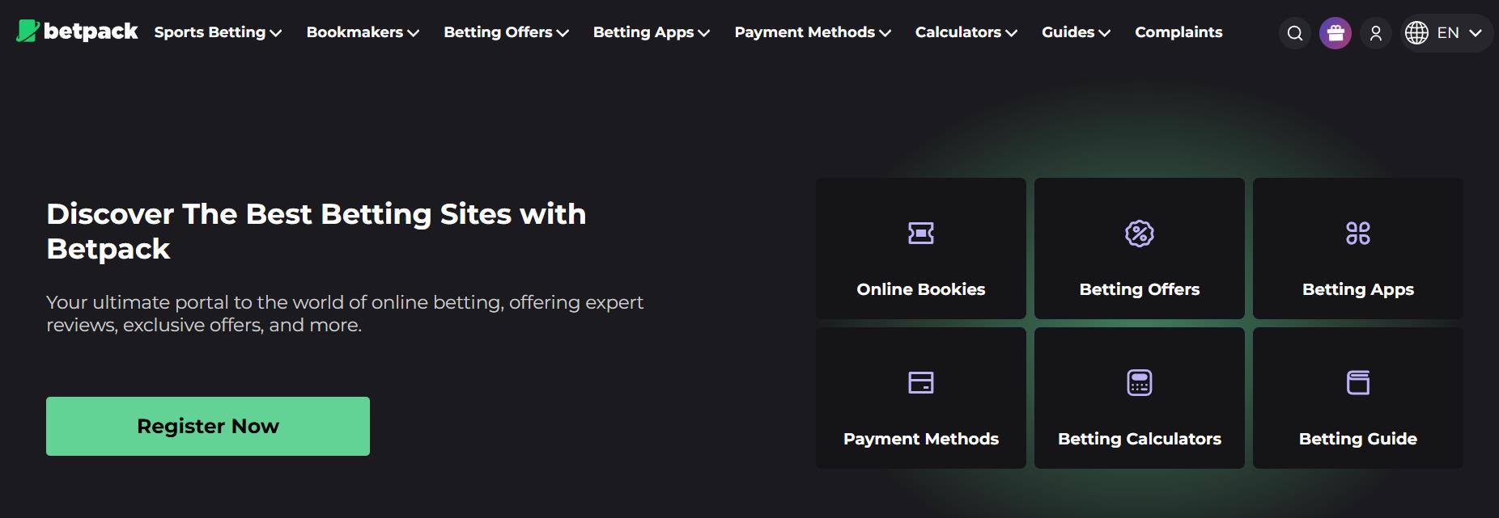Click the purple gift box icon
The height and width of the screenshot is (518, 1499).
(1336, 33)
